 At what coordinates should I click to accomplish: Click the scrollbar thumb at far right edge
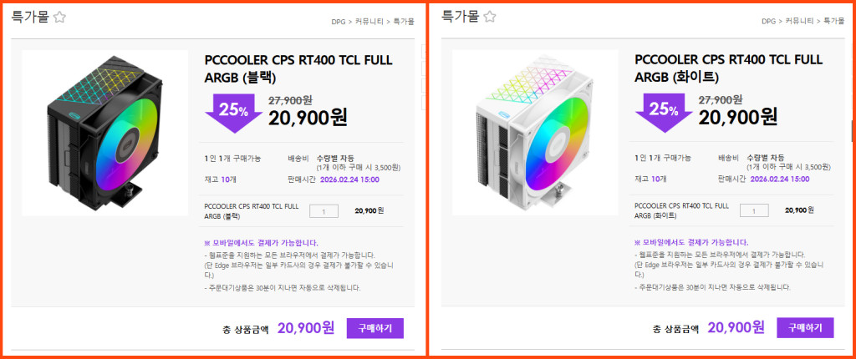852,130
